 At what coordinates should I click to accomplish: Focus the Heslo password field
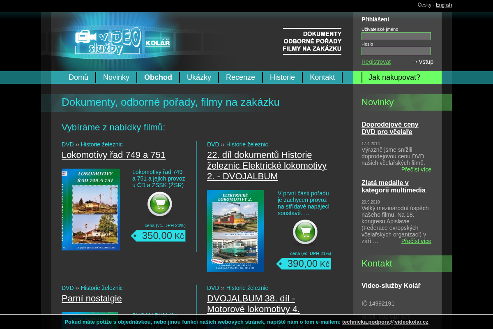[396, 51]
